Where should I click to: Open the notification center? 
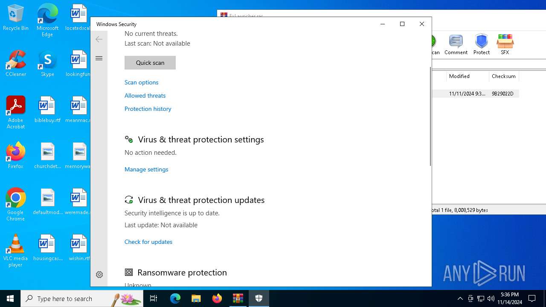coord(532,298)
